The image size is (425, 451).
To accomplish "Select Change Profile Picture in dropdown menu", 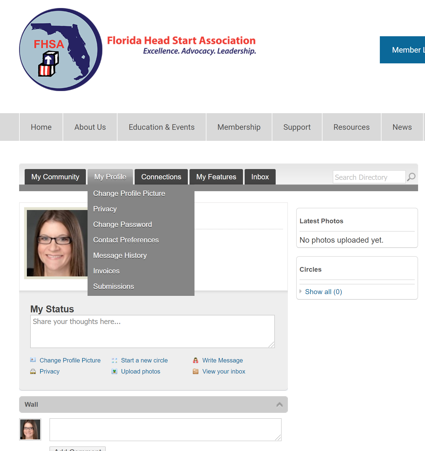I will pos(141,193).
